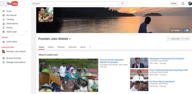Click the Manage subscriptions gear icon
Image resolution: width=192 pixels, height=94 pixels.
click(3, 62)
